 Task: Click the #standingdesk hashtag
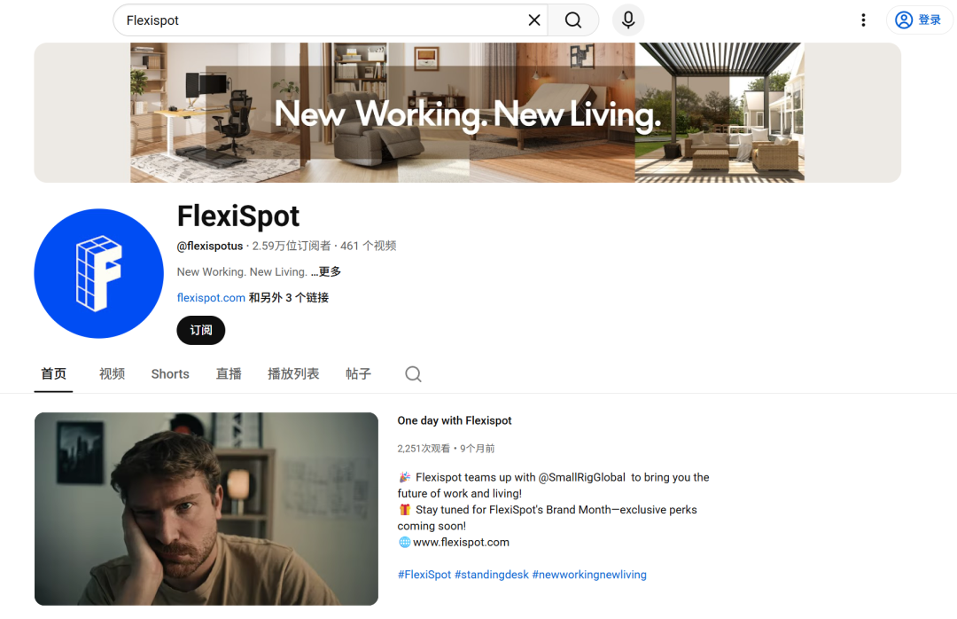click(x=491, y=575)
